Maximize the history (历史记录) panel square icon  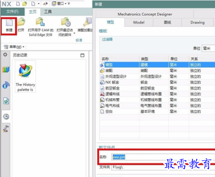[82, 55]
